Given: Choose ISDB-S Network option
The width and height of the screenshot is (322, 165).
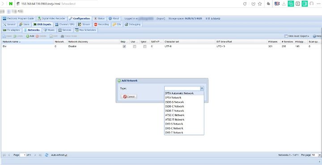Looking at the screenshot, I should [x=184, y=102].
